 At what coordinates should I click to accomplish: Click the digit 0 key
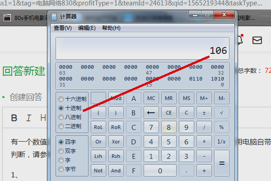click(x=160, y=171)
